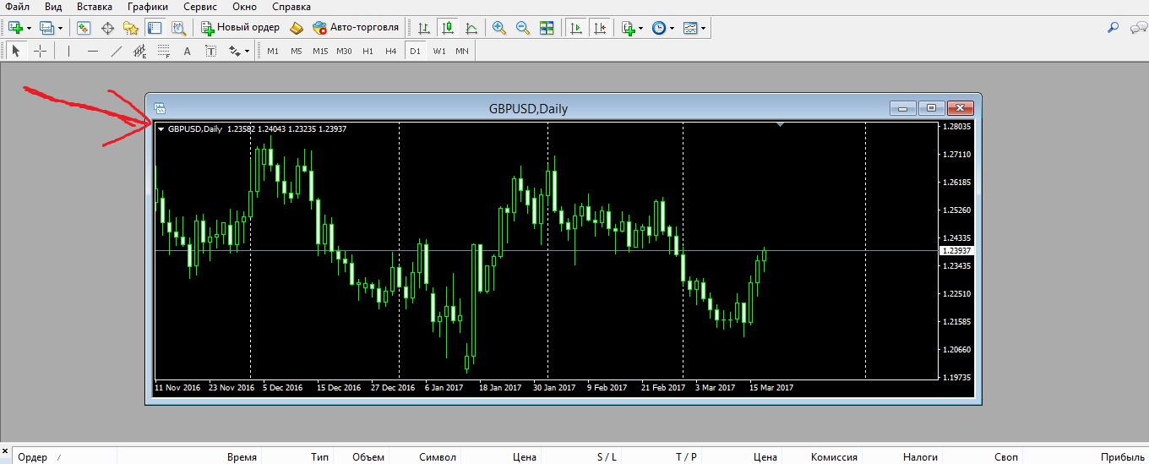Toggle Auto-trading (Авто-торговля)
The height and width of the screenshot is (464, 1149).
[356, 27]
